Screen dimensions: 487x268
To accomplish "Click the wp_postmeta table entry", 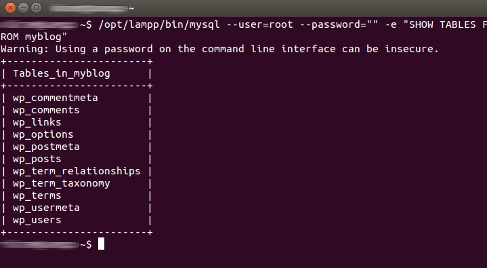I will pyautogui.click(x=46, y=147).
